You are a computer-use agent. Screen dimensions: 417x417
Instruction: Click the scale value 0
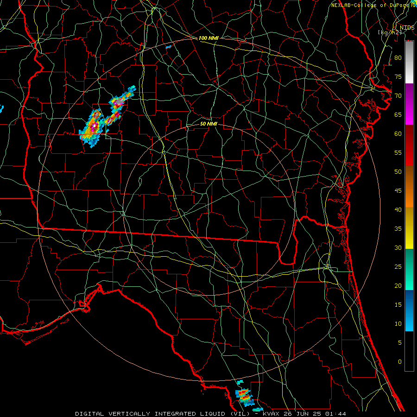point(400,362)
